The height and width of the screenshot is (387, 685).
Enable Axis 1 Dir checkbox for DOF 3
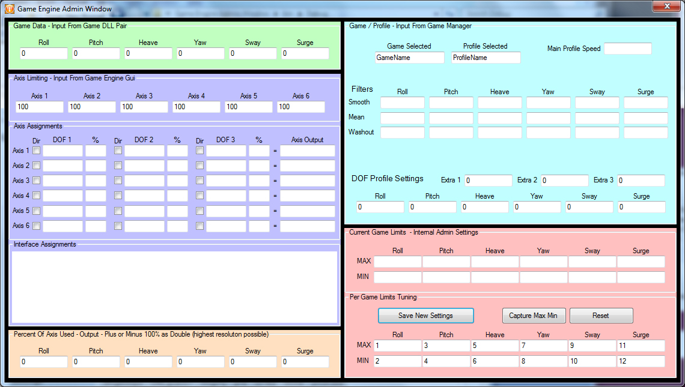tap(199, 151)
